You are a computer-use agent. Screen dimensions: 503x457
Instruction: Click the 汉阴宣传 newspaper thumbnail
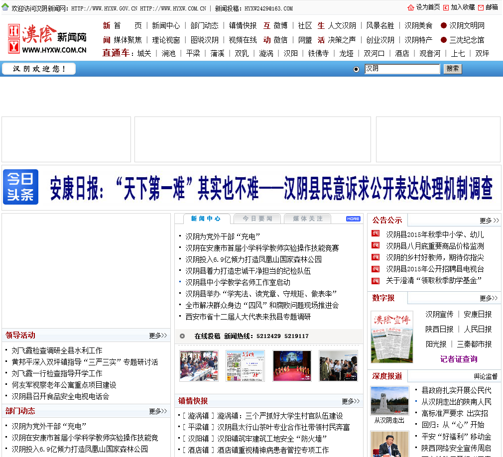click(x=391, y=337)
